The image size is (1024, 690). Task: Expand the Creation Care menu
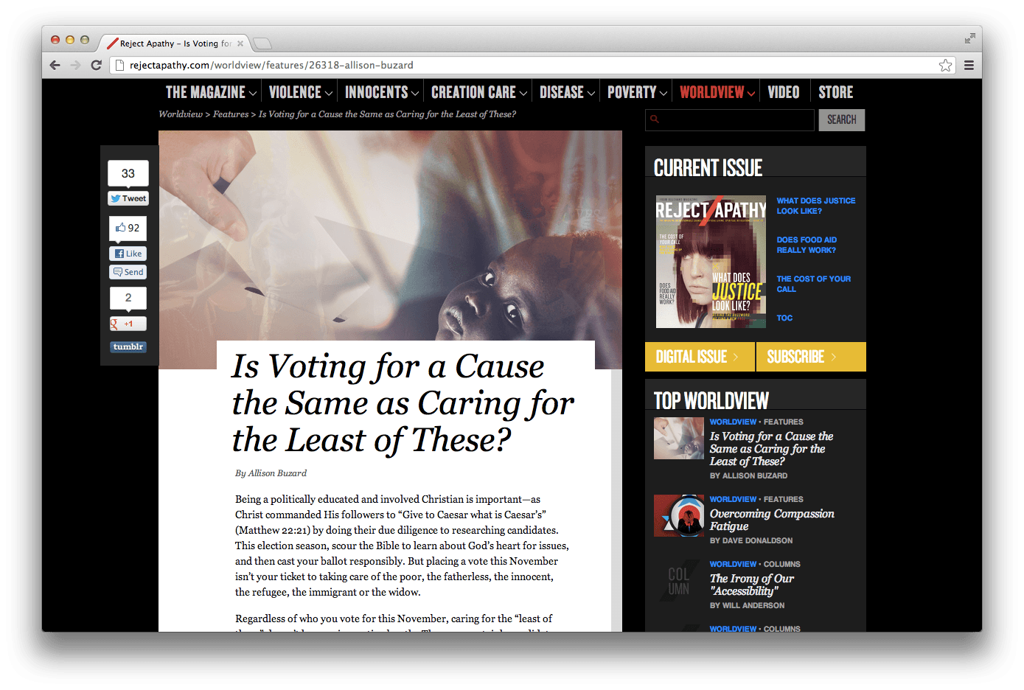(x=479, y=92)
